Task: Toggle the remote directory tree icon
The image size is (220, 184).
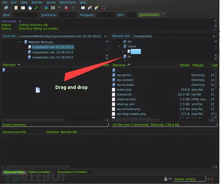Action: [x=30, y=8]
